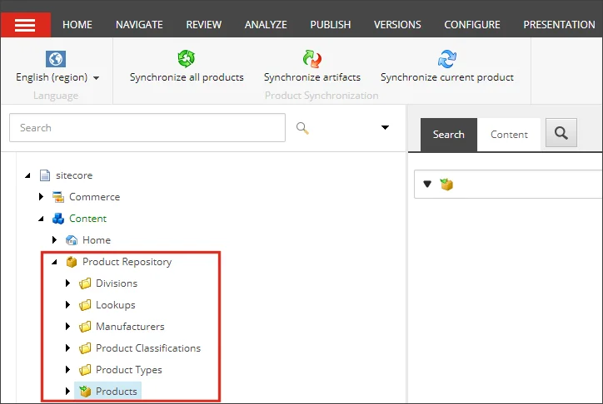Click the Synchronize all products icon
Screen dimensions: 603x404
tap(187, 58)
